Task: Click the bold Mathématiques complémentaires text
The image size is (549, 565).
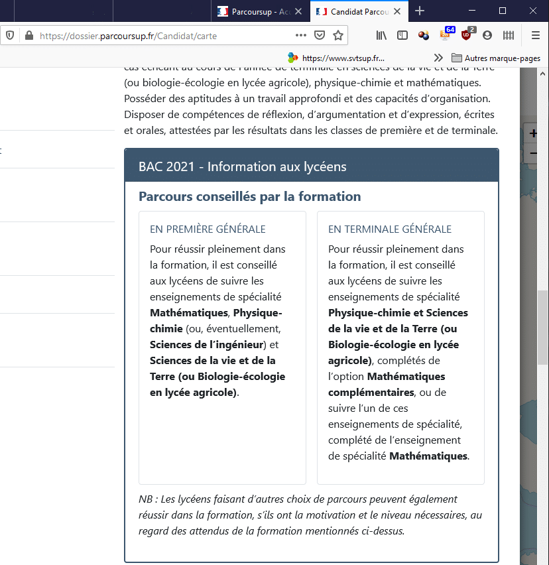Action: pyautogui.click(x=387, y=384)
